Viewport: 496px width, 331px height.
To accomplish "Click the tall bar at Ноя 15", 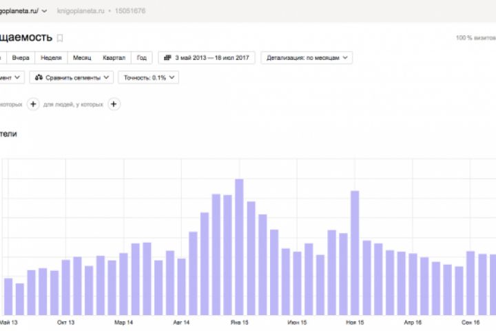I will coord(355,253).
